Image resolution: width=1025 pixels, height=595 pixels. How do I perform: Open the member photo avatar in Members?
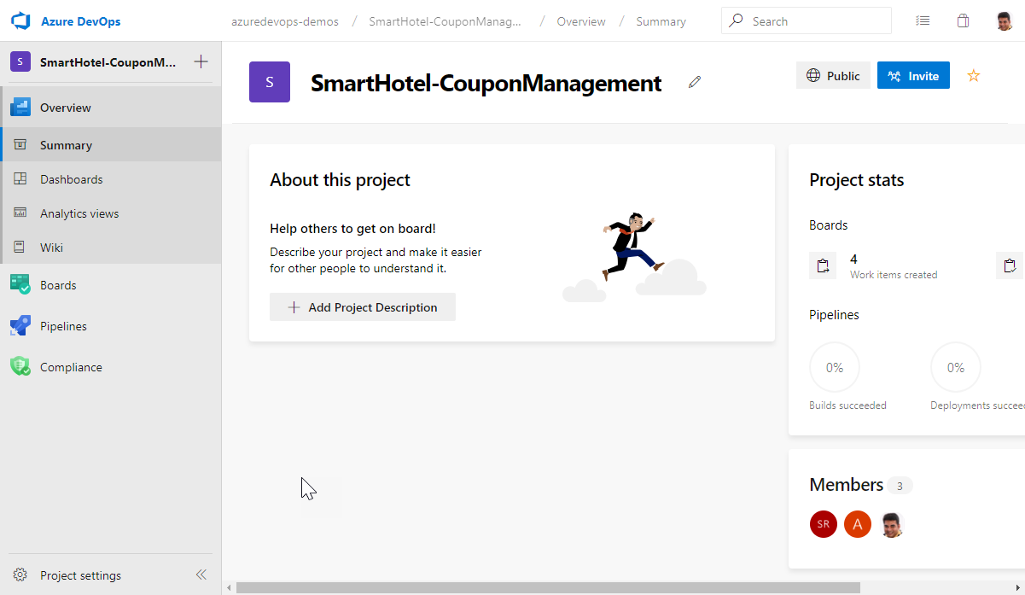892,524
